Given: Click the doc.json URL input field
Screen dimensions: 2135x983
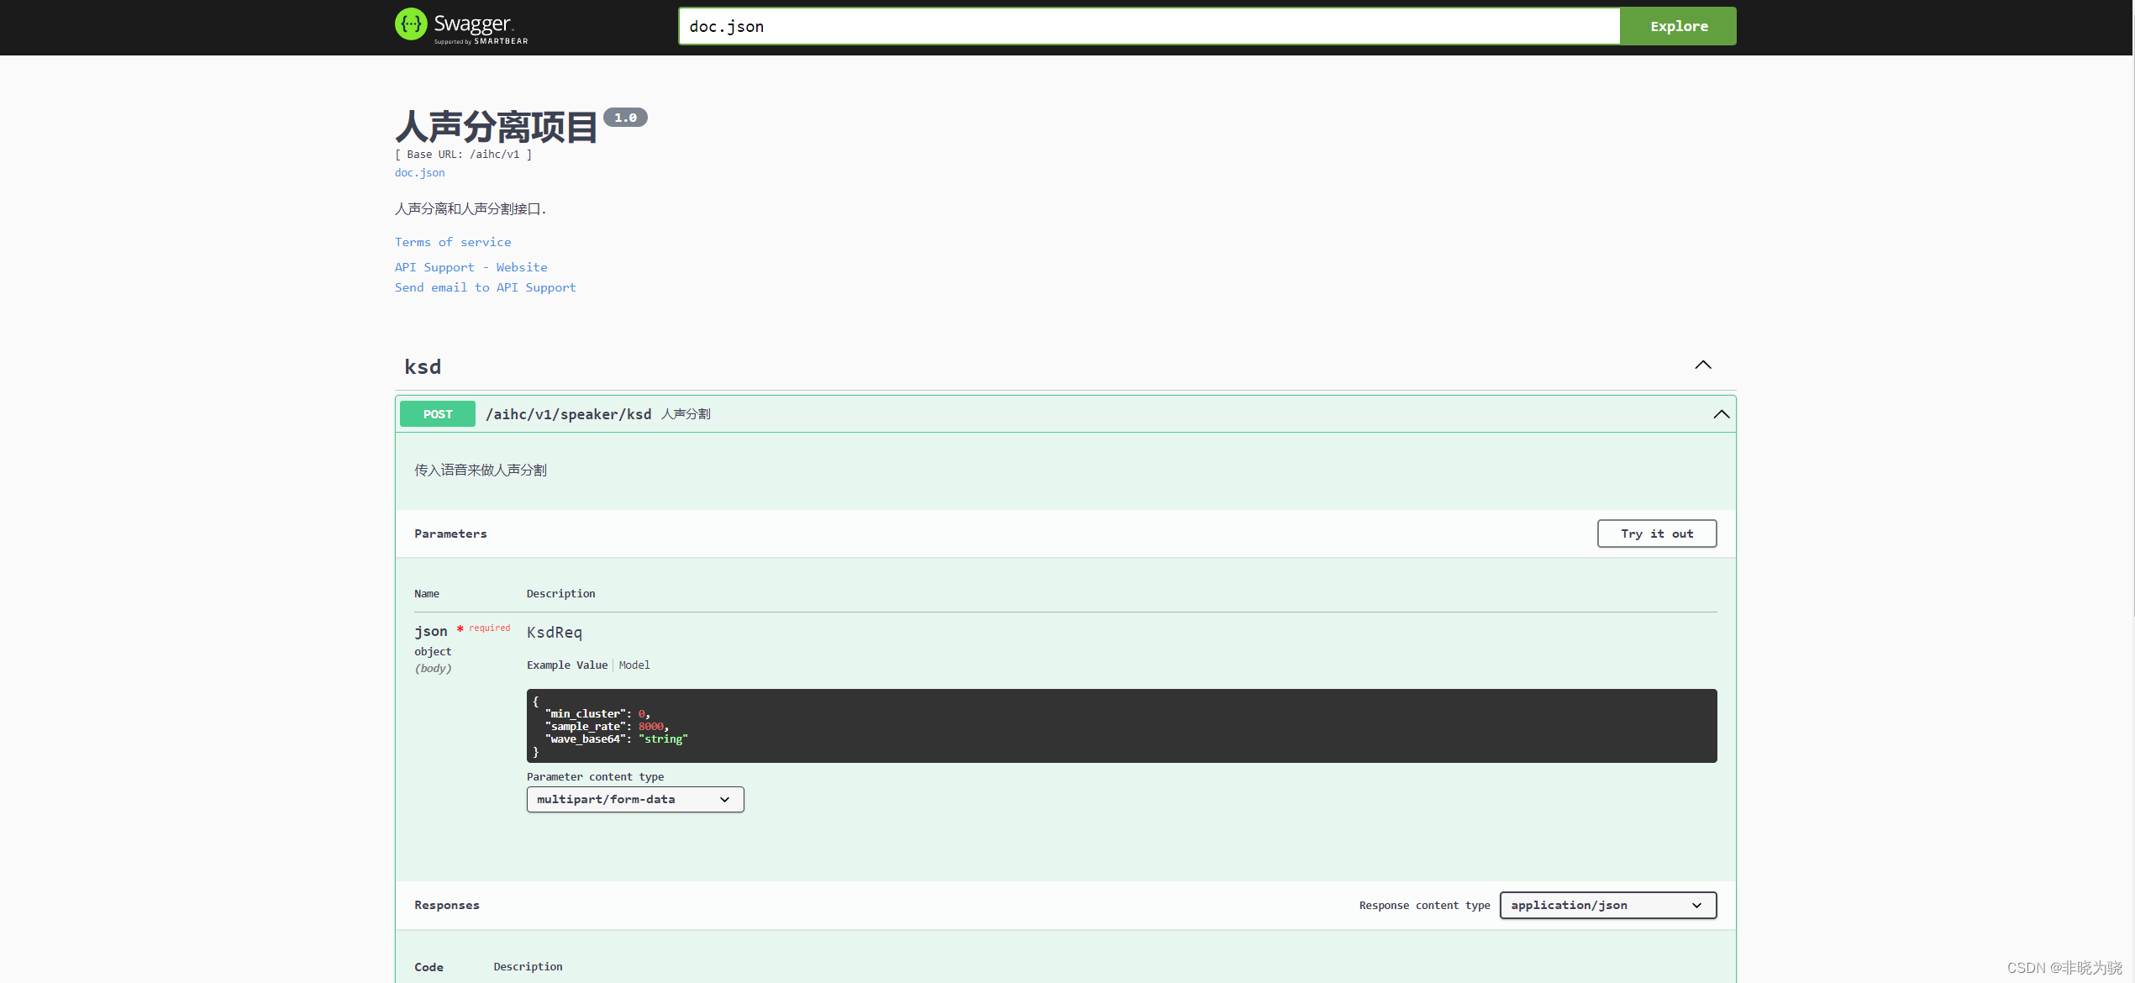Looking at the screenshot, I should [1149, 26].
